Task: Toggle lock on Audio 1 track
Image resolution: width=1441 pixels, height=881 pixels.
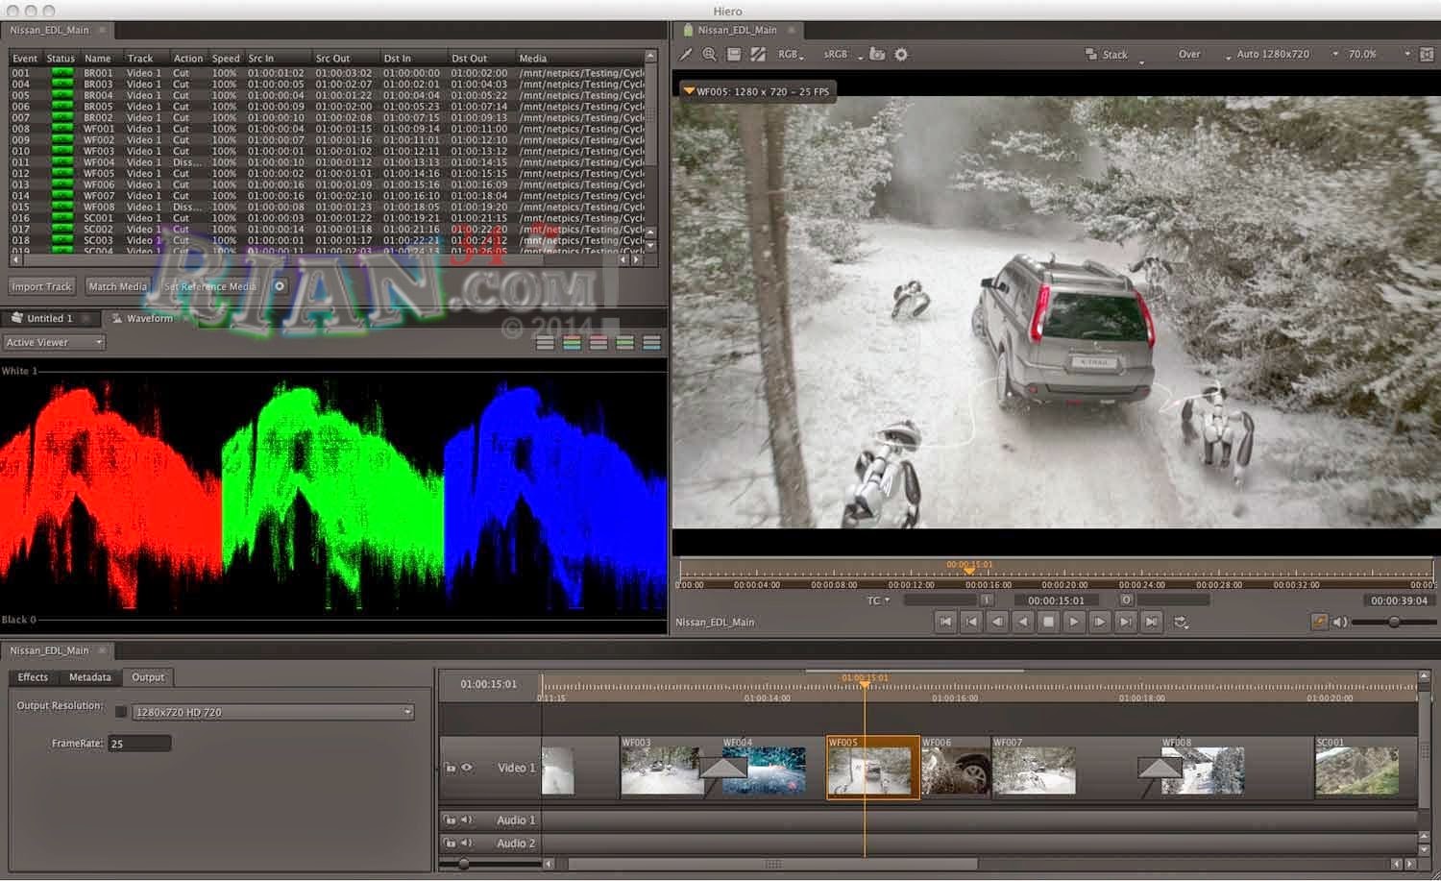Action: [450, 820]
